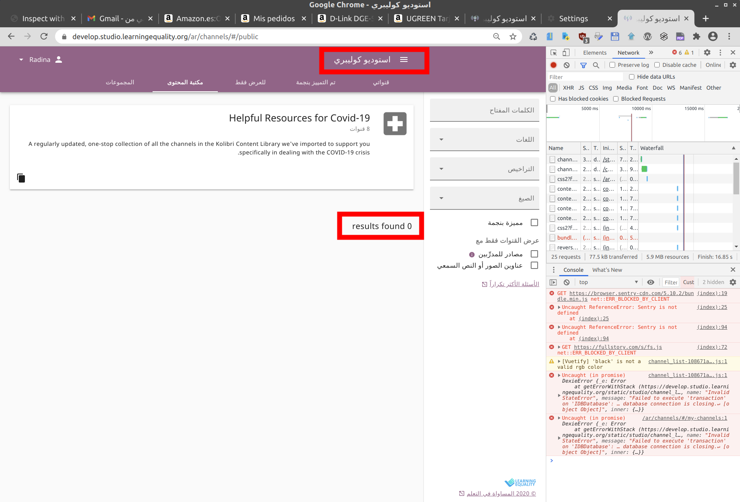Open the Helpful Resources for Covid-19 title
The height and width of the screenshot is (502, 740).
(x=299, y=118)
